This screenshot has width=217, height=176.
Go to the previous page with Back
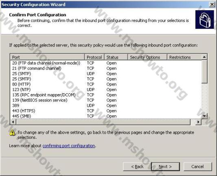pyautogui.click(x=137, y=167)
